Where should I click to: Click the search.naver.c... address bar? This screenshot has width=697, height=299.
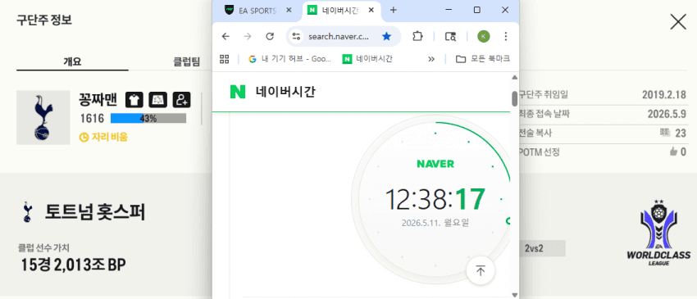click(x=339, y=36)
